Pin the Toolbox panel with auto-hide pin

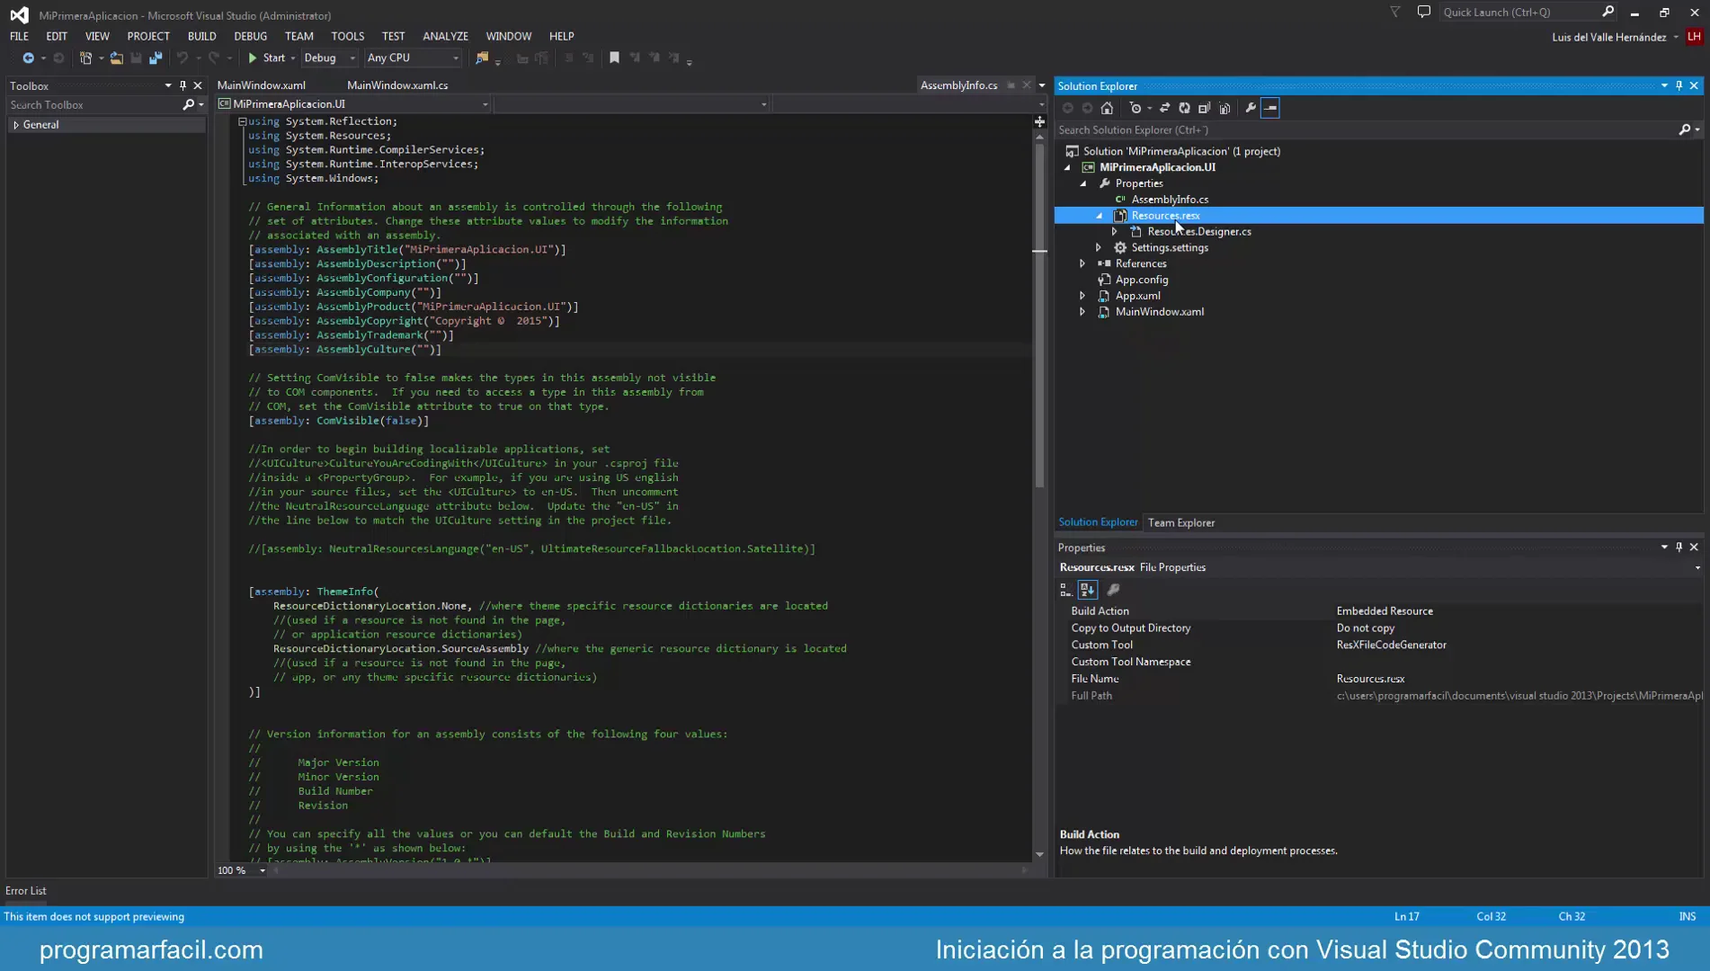point(183,85)
